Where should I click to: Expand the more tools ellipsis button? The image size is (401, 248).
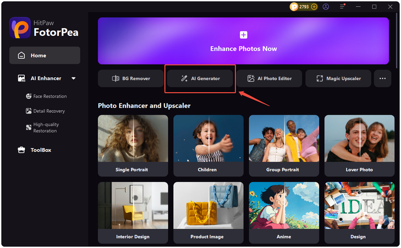coord(382,78)
